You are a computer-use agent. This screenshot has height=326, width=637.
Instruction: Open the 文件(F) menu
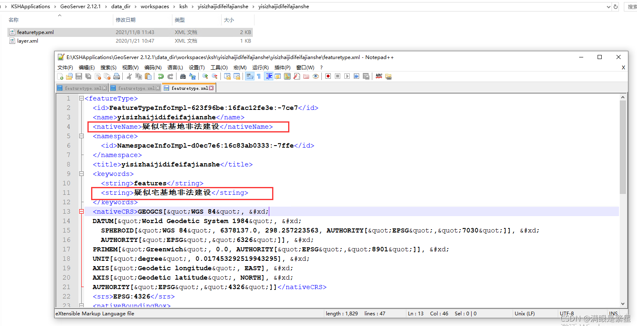pos(65,67)
